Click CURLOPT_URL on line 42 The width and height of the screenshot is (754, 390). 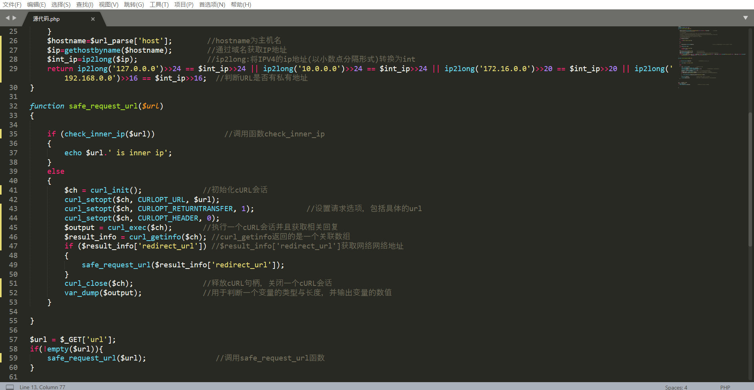pyautogui.click(x=161, y=200)
